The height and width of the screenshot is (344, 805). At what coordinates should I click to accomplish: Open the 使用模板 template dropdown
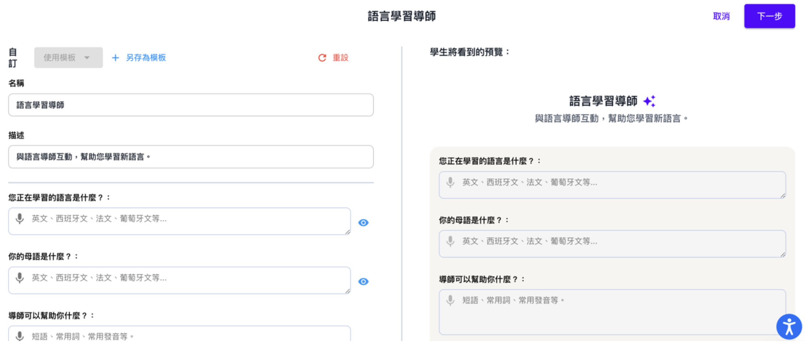[x=68, y=58]
